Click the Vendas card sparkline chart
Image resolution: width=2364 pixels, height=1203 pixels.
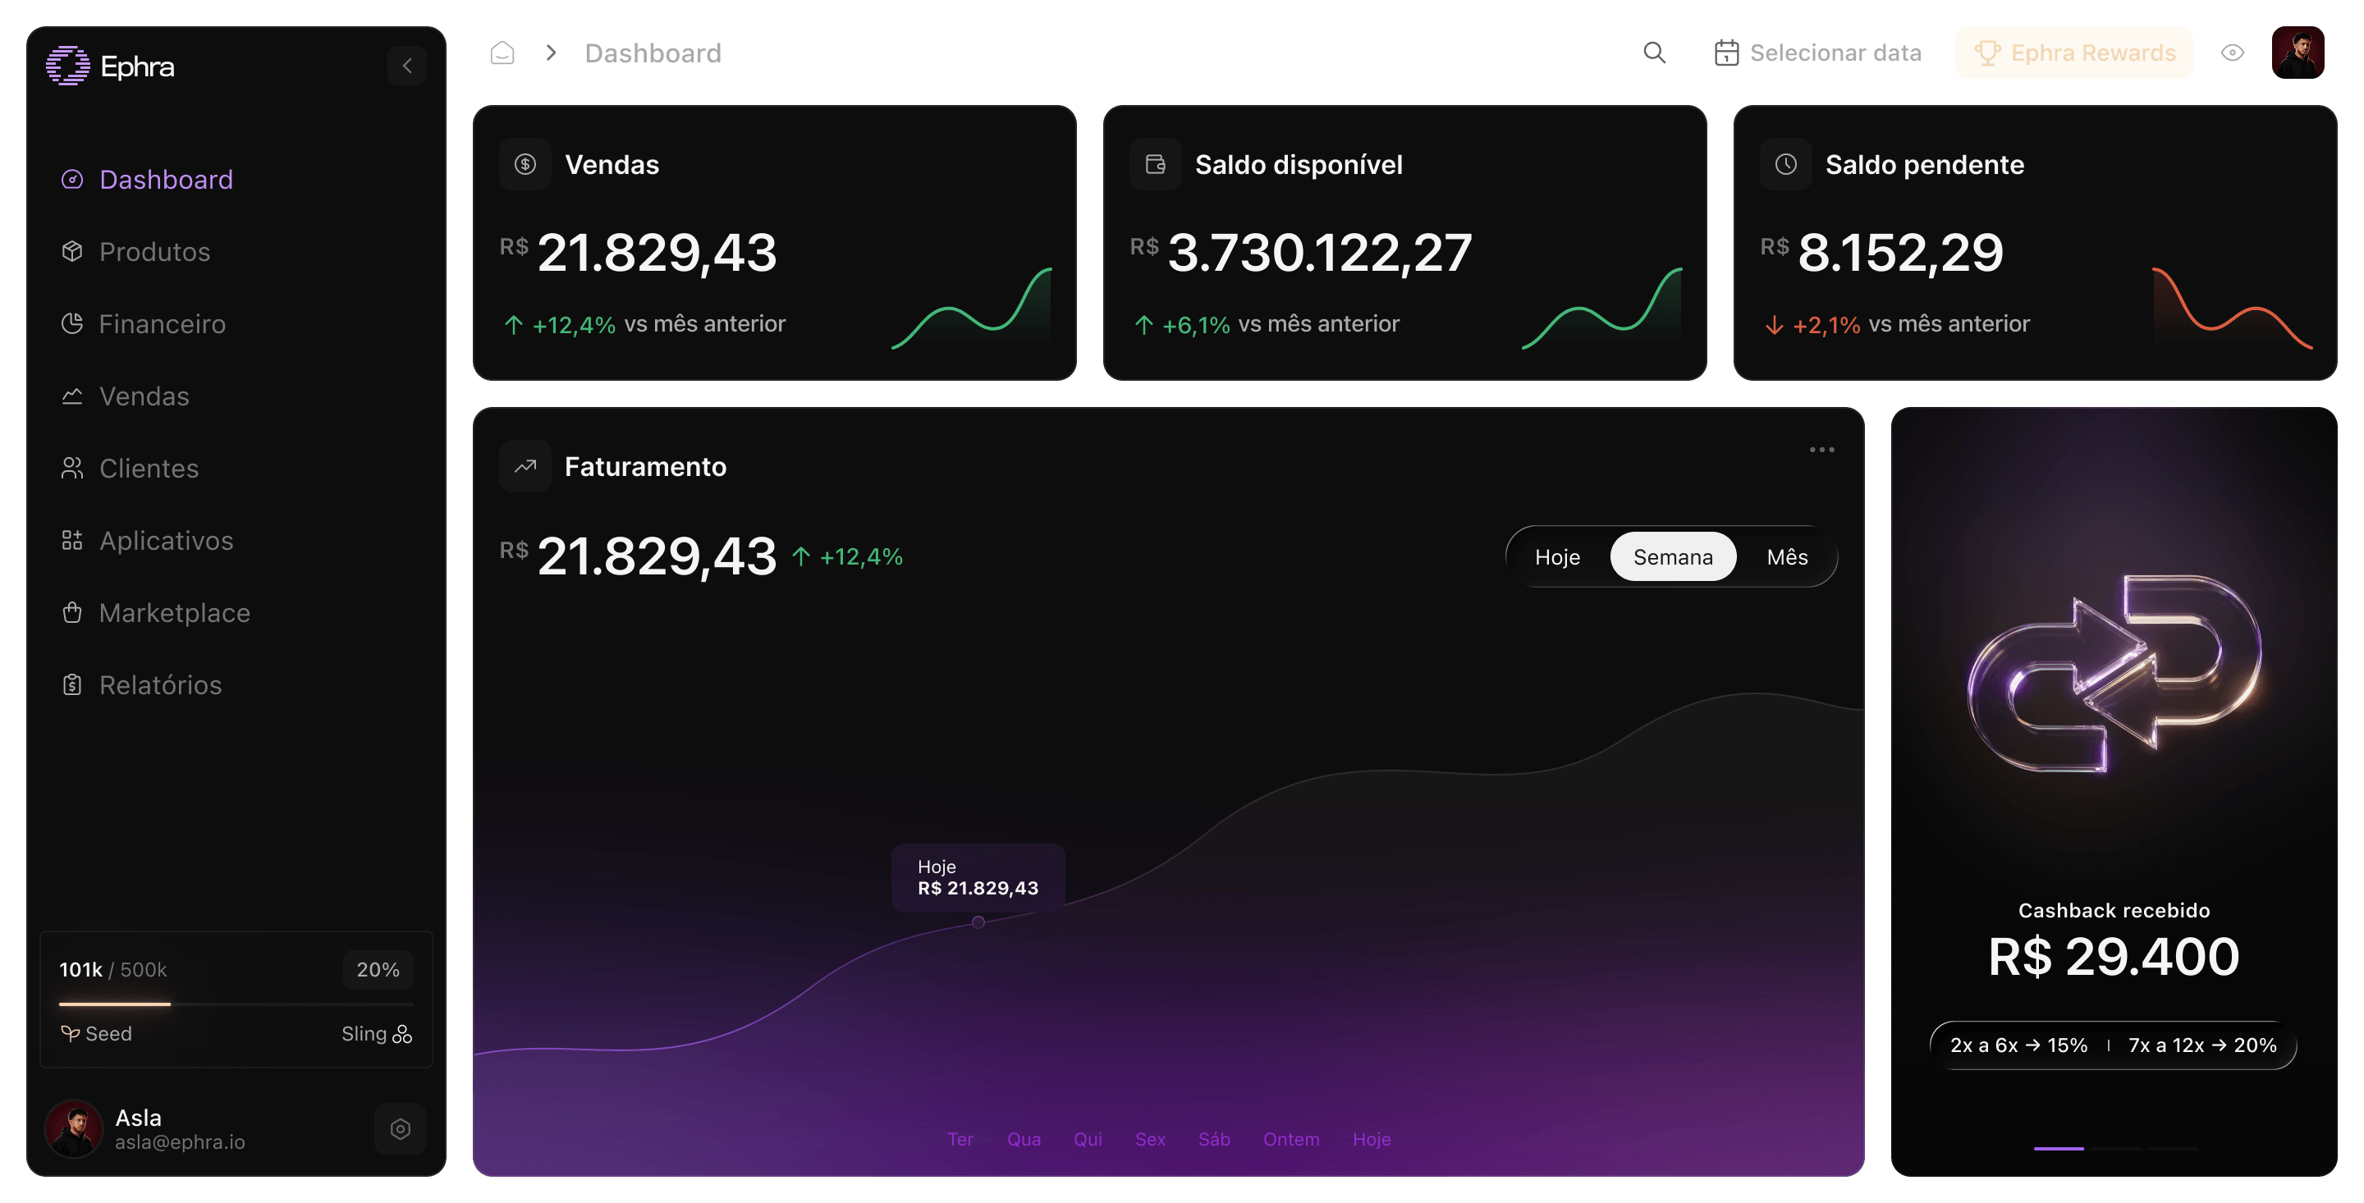coord(972,309)
